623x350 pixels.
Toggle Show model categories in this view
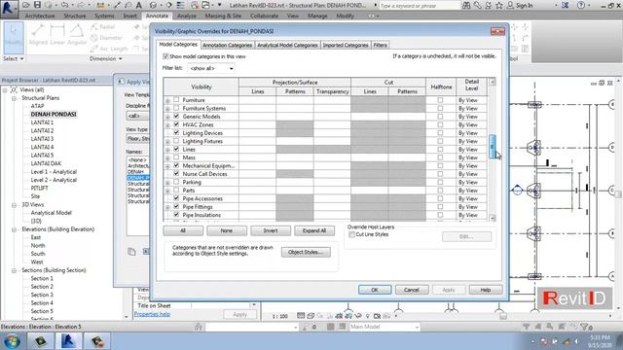165,56
